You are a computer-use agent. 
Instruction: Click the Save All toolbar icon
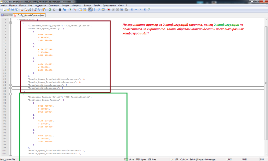(17, 10)
